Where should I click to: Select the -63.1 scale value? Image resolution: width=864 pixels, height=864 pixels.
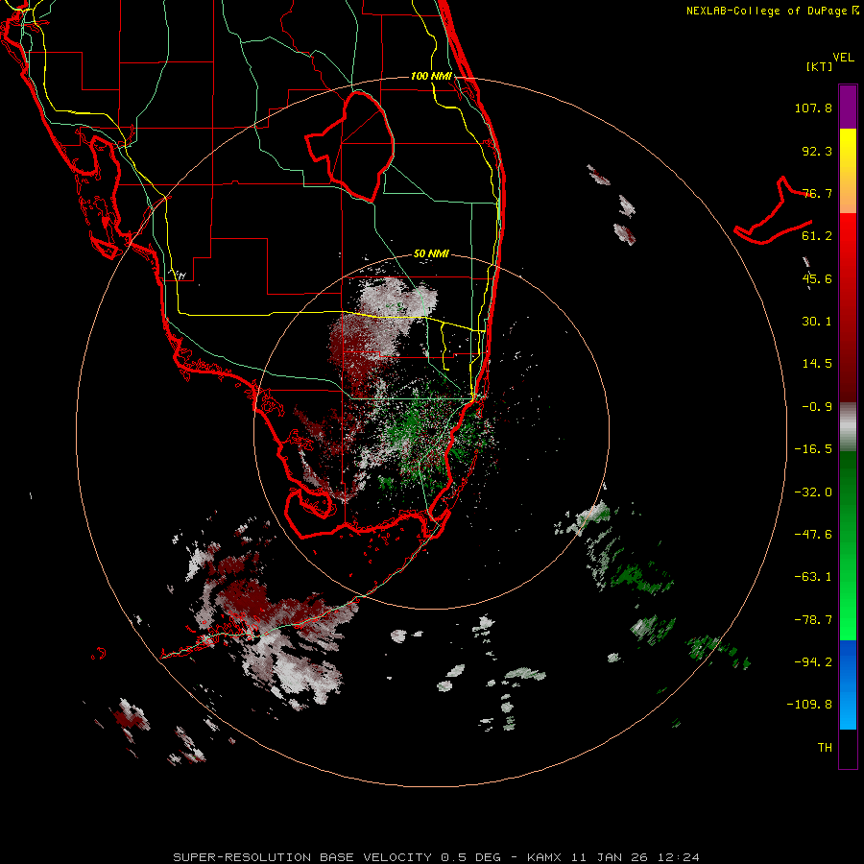point(813,577)
